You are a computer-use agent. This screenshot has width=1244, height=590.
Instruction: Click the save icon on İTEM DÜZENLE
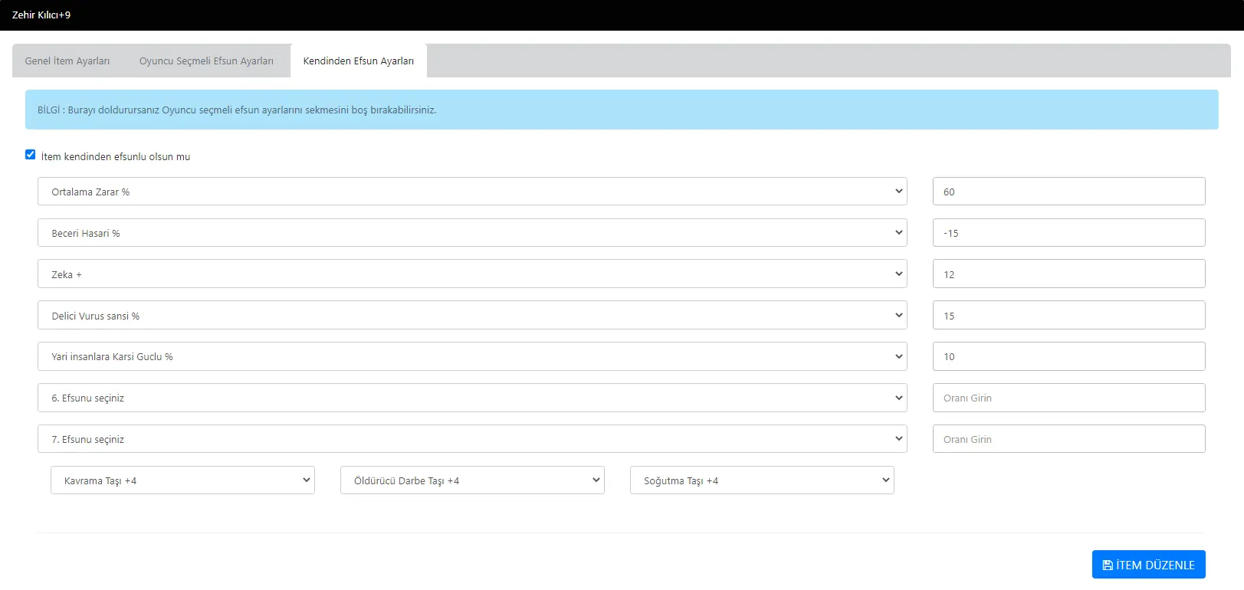pos(1108,565)
